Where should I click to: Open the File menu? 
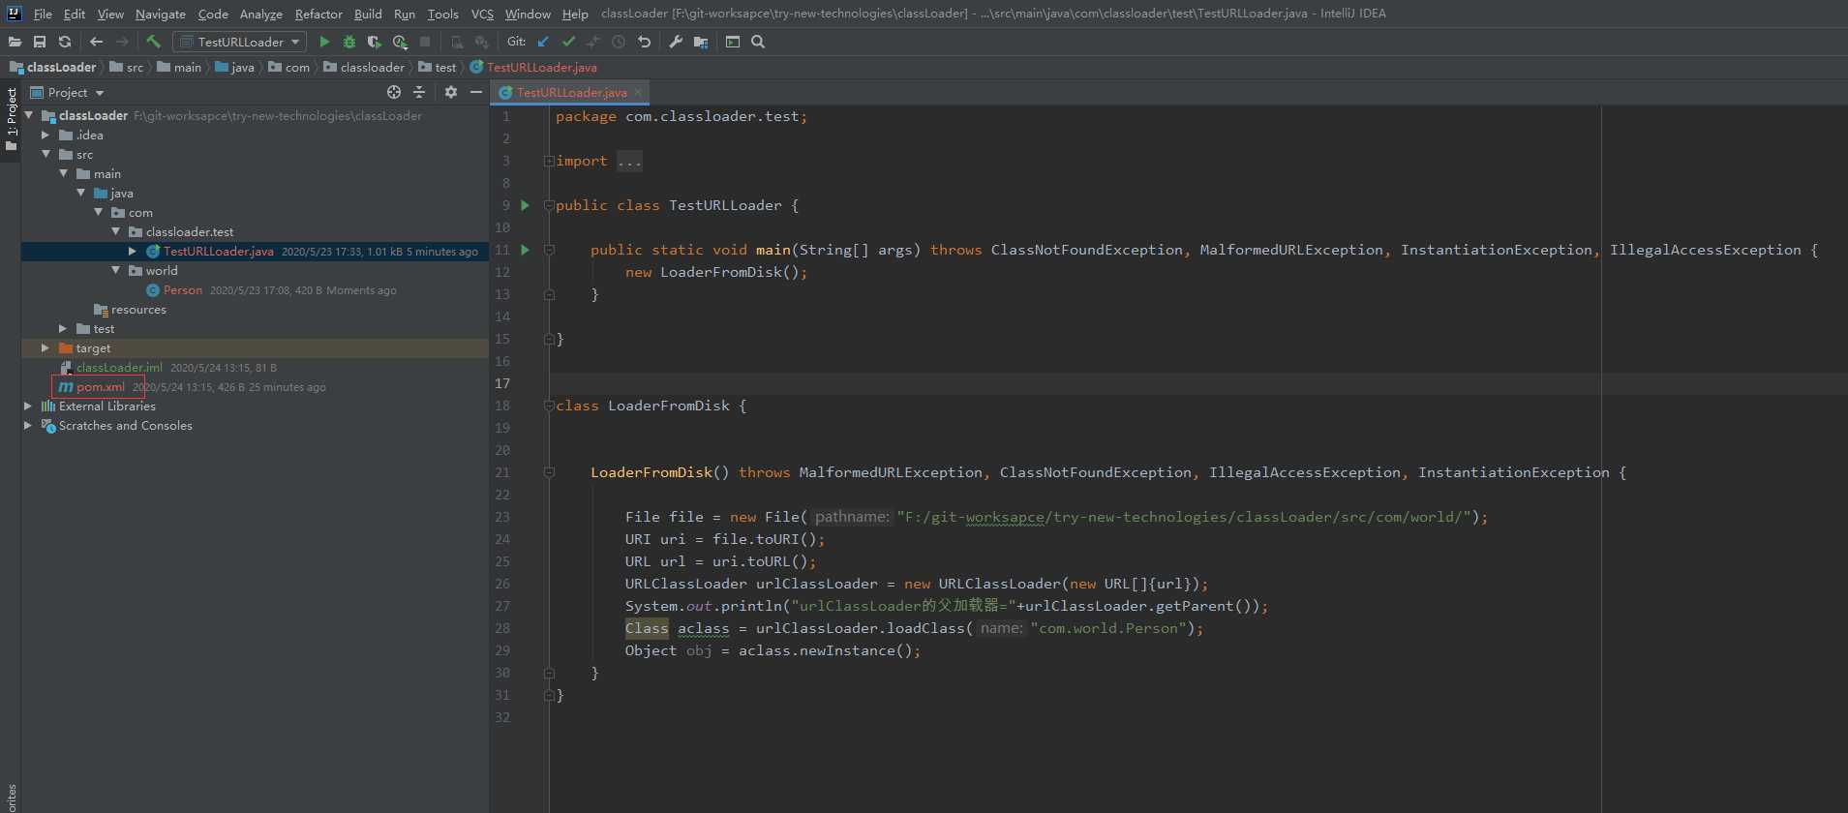(x=43, y=14)
